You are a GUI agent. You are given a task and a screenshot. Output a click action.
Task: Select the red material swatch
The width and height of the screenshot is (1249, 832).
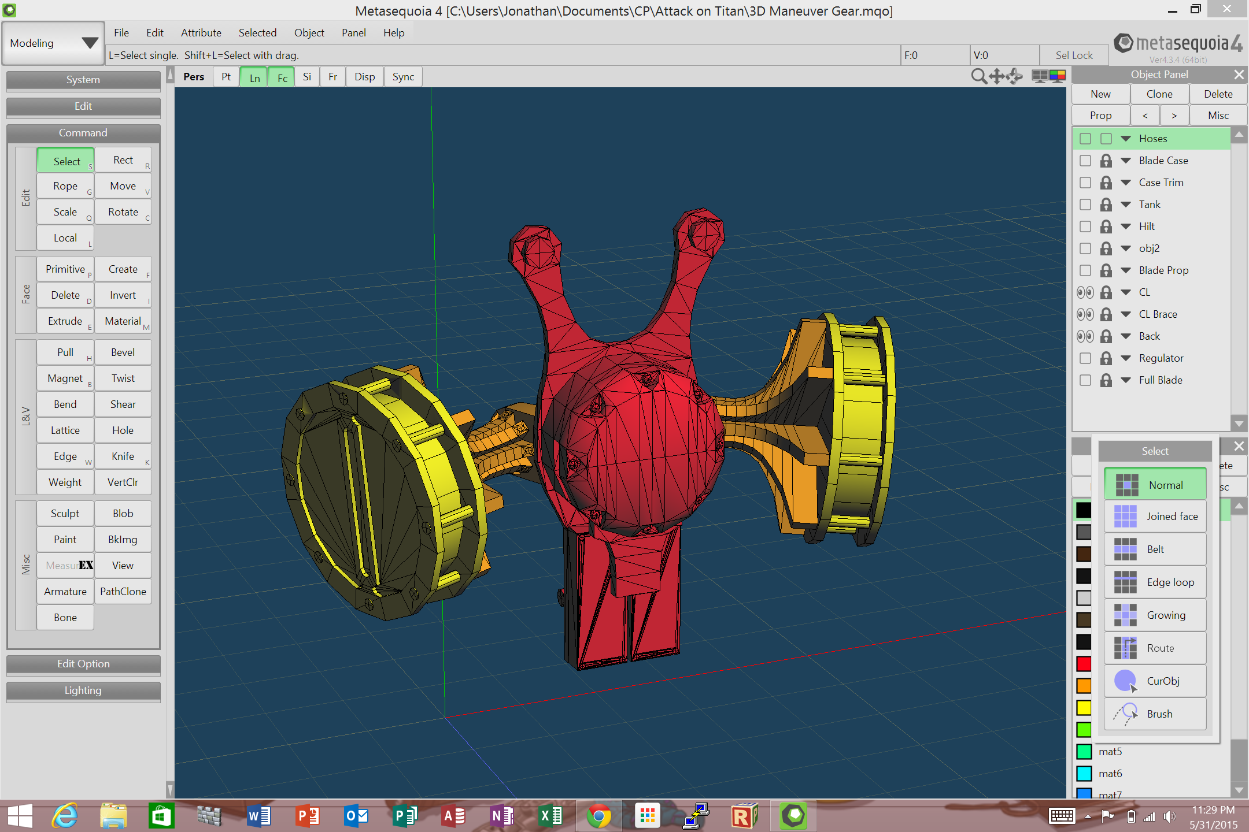pos(1084,664)
